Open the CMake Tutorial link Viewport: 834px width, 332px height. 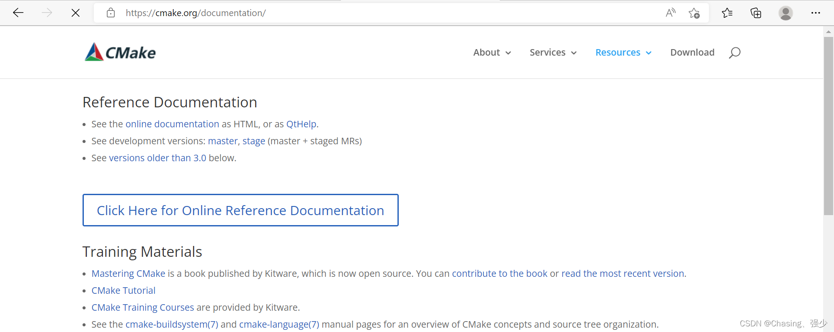123,291
